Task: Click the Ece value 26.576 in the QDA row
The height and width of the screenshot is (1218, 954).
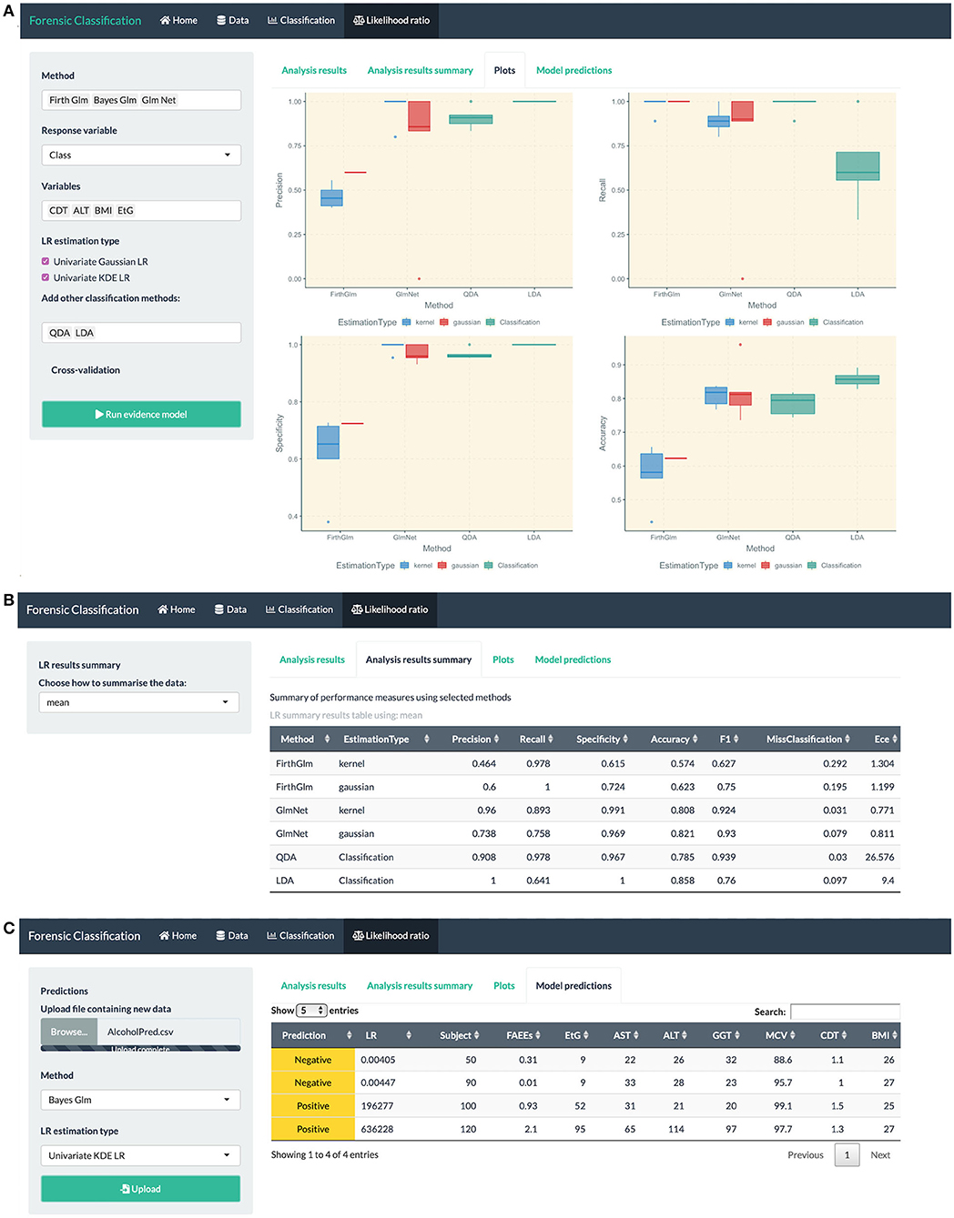Action: coord(879,857)
